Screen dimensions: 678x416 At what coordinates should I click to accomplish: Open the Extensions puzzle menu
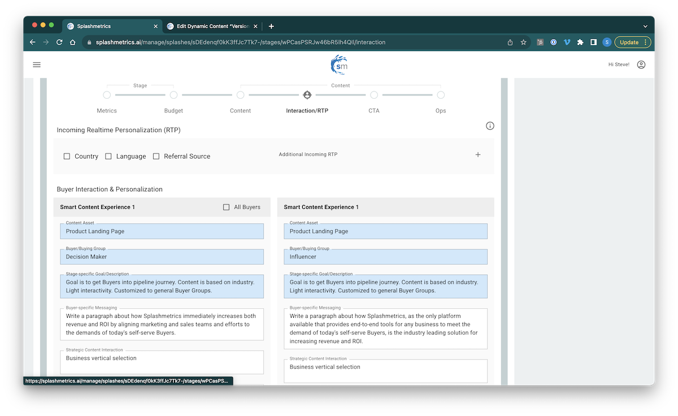(580, 42)
